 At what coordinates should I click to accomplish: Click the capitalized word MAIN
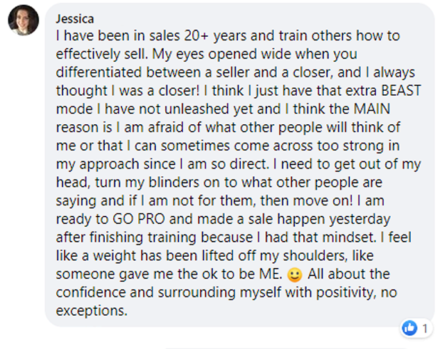372,109
